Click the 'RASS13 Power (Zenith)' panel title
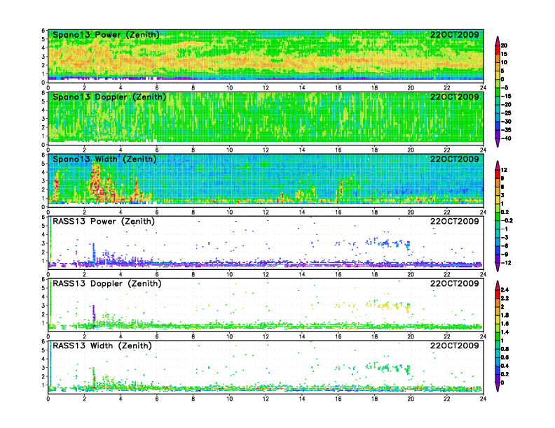The width and height of the screenshot is (555, 428). tap(104, 222)
